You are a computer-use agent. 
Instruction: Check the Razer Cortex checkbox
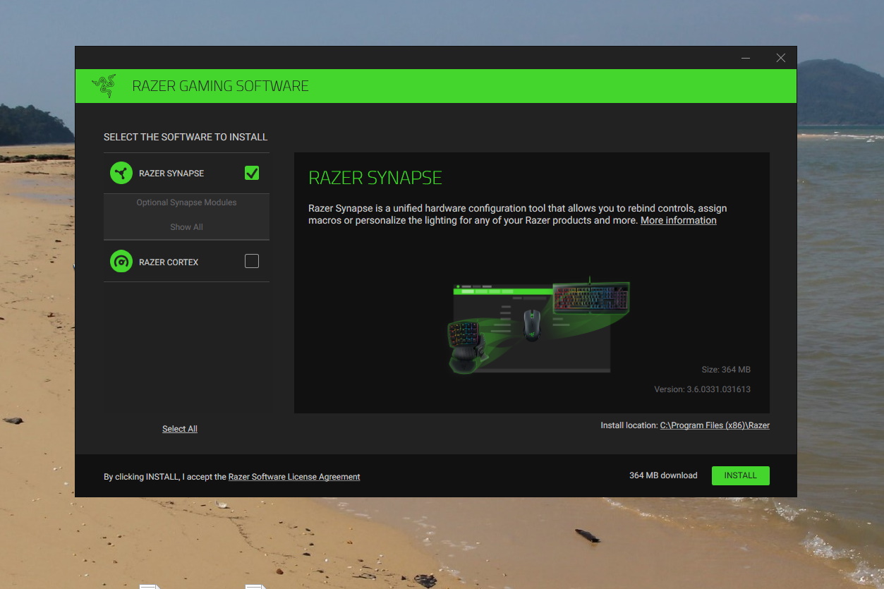252,261
